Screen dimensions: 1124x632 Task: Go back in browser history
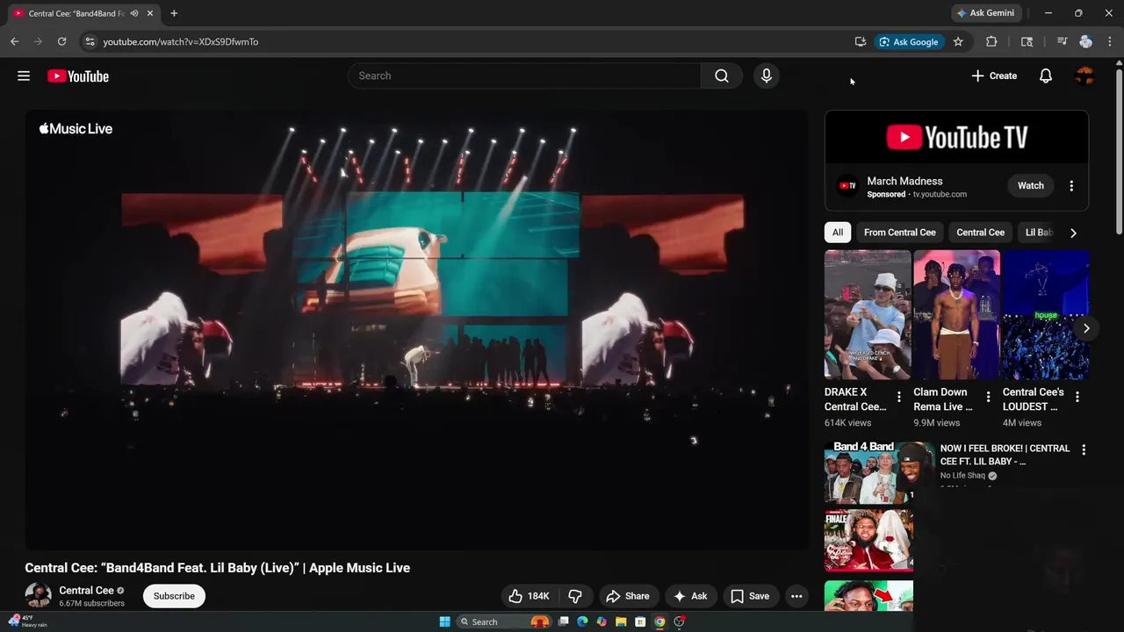pos(14,41)
